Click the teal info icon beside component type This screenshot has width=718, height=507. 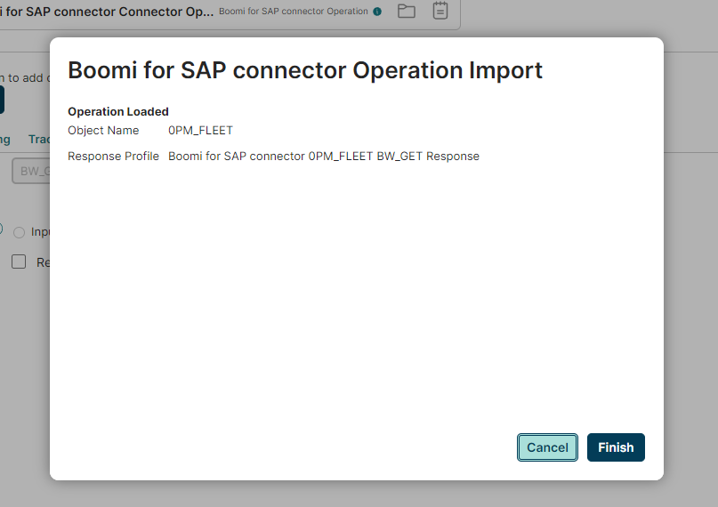point(377,12)
